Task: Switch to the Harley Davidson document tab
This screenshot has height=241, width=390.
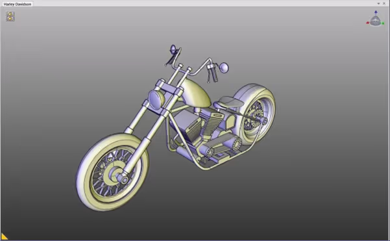Action: [x=17, y=4]
